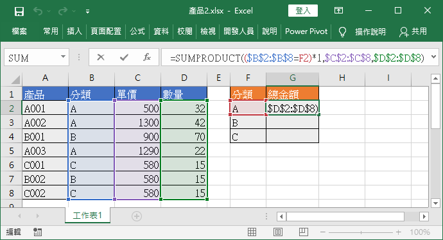Image resolution: width=443 pixels, height=240 pixels.
Task: Switch to Page Layout view icon
Action: pos(278,232)
